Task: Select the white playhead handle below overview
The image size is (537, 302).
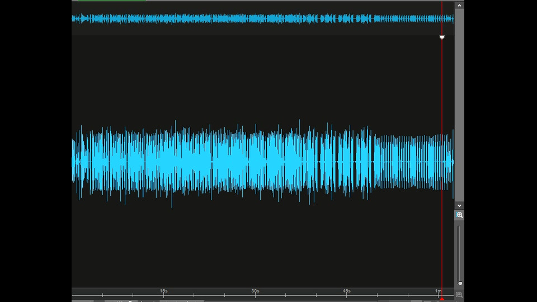Action: (442, 37)
